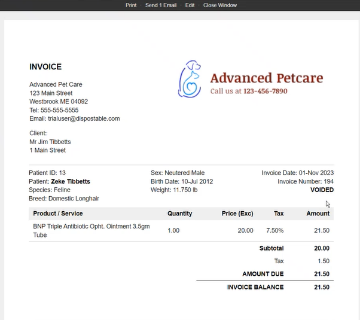Click the trialuser@dispostable.com email address
360x320 pixels.
pos(84,118)
